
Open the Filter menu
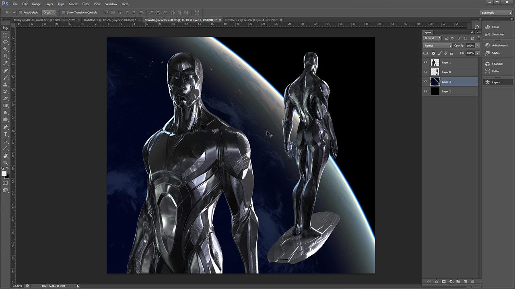click(x=86, y=4)
